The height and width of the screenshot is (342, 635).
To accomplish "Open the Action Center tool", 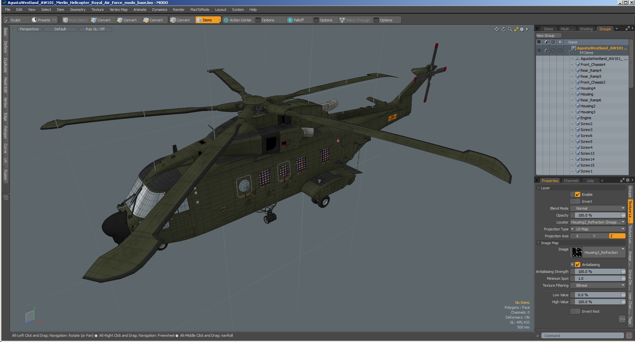I will (x=238, y=20).
